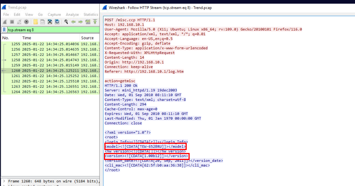Screen dimensions: 355x186
Task: Click the Stop capture square icon
Action: pyautogui.click(x=12, y=22)
